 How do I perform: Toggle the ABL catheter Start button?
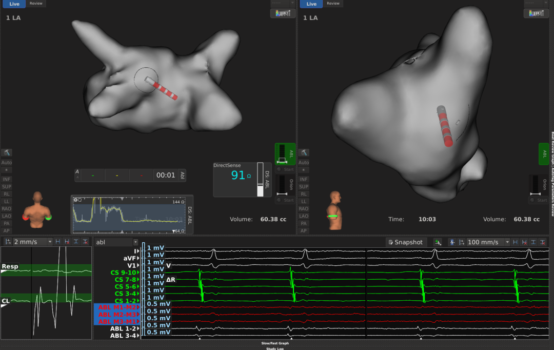285,169
